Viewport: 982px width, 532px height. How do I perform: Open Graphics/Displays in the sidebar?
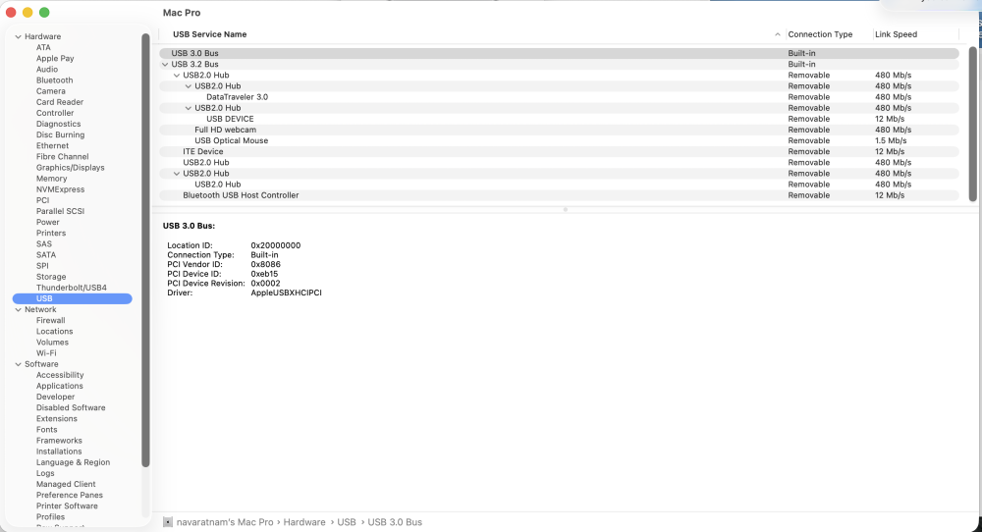(x=70, y=168)
